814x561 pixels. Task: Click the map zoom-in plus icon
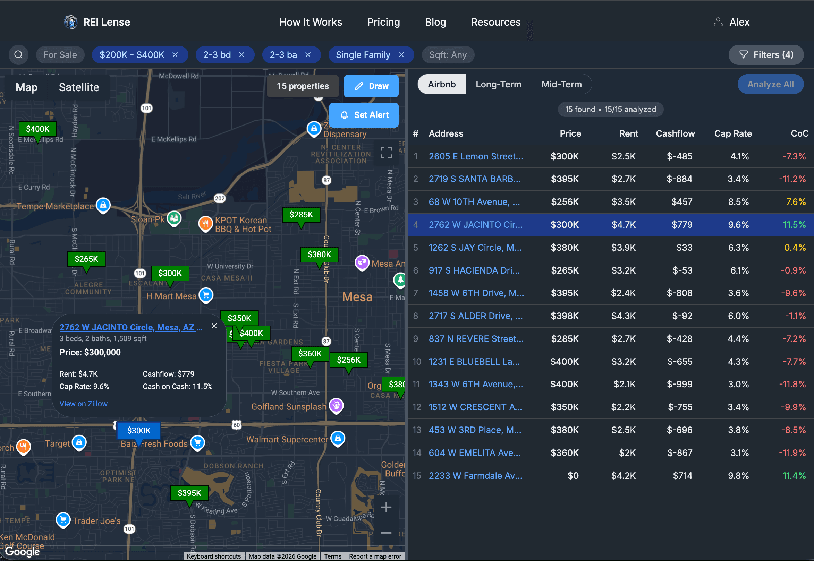386,507
